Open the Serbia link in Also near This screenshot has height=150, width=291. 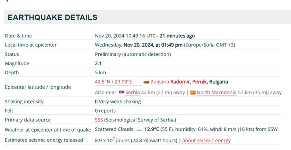(133, 93)
